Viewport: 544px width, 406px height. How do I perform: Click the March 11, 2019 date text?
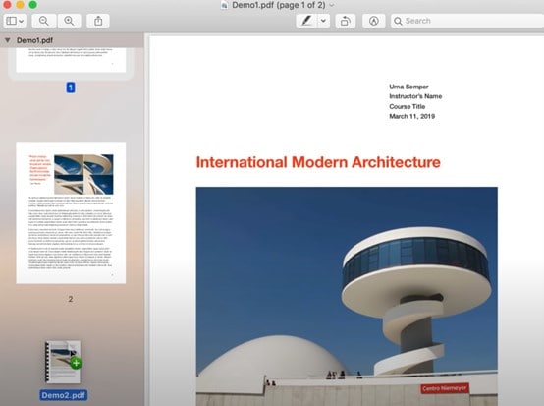click(x=411, y=116)
